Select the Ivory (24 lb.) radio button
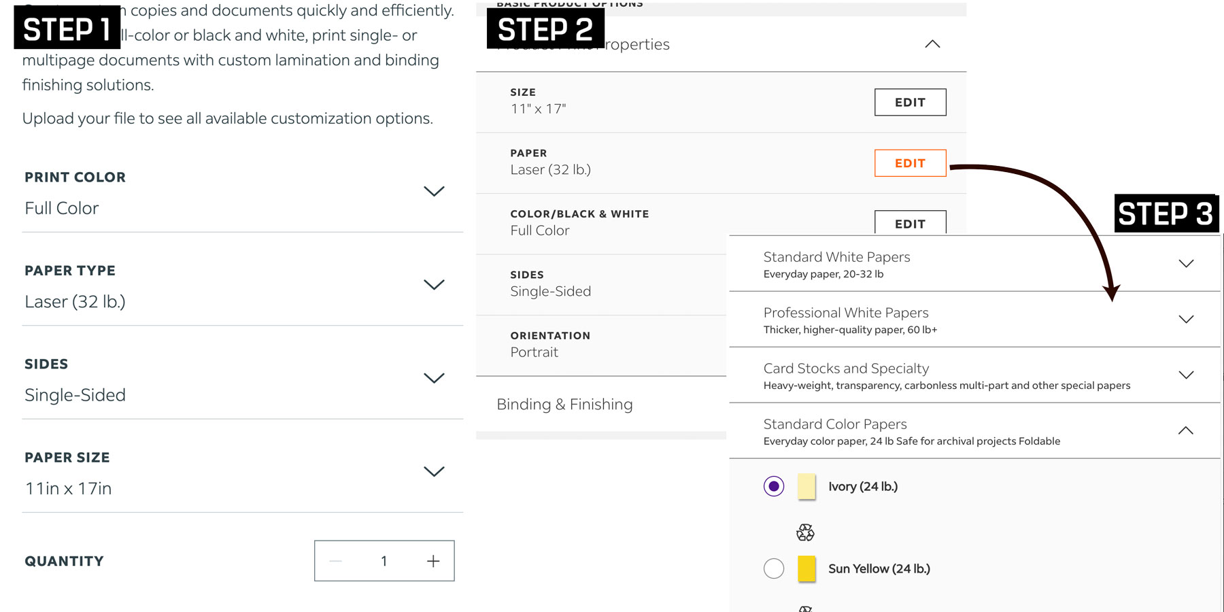 click(x=774, y=486)
